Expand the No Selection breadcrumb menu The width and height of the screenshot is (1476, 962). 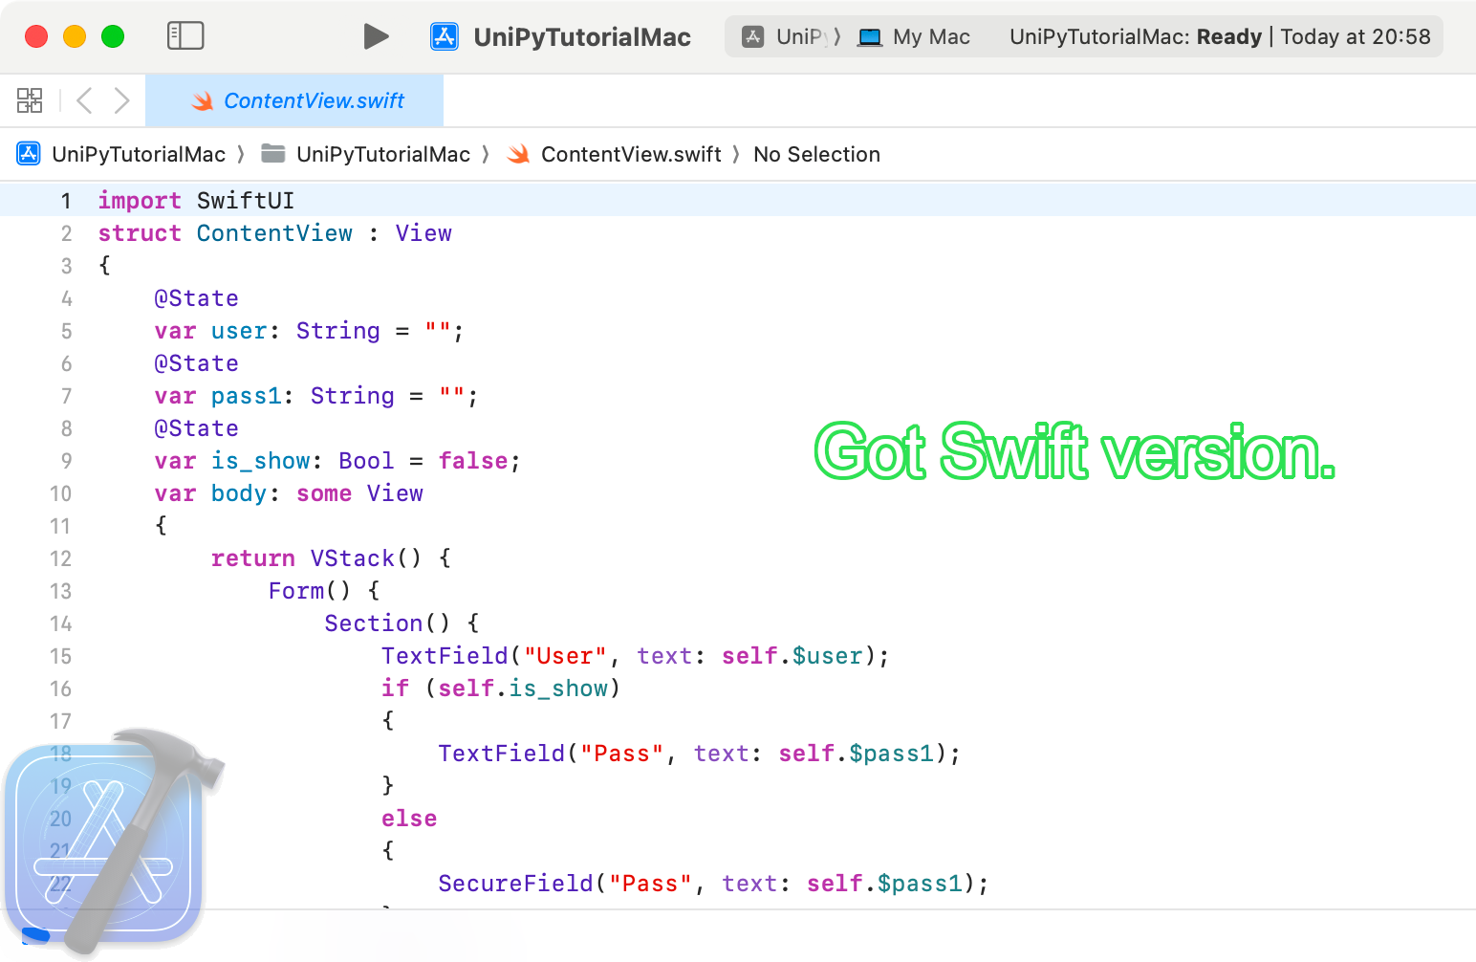[816, 154]
